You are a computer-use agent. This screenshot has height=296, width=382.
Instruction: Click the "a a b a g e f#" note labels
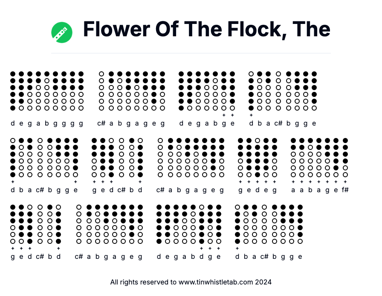[x=320, y=190]
